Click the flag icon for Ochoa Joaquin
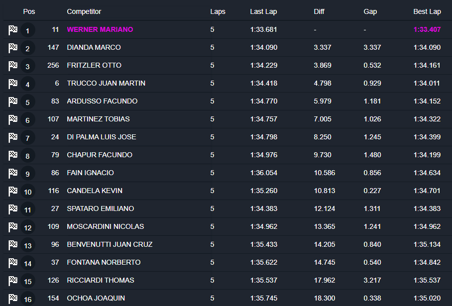The width and height of the screenshot is (452, 306). 13,299
